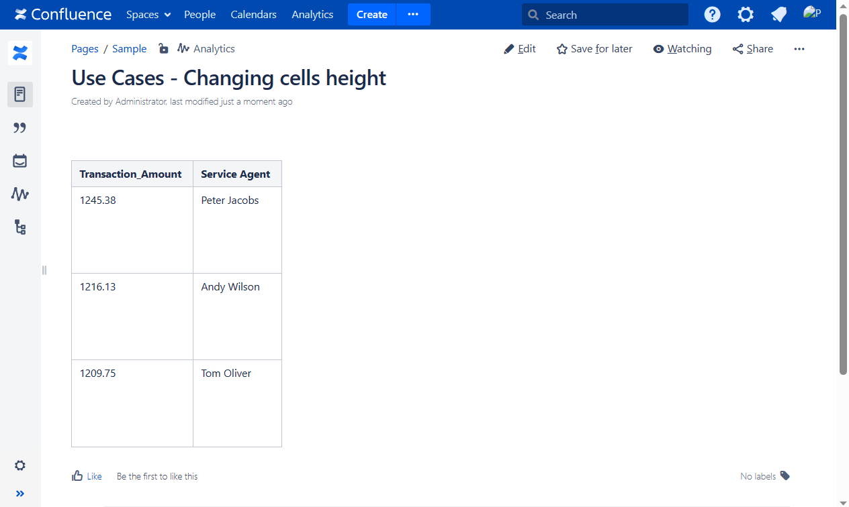Open the Calendars icon in the sidebar

pyautogui.click(x=20, y=161)
